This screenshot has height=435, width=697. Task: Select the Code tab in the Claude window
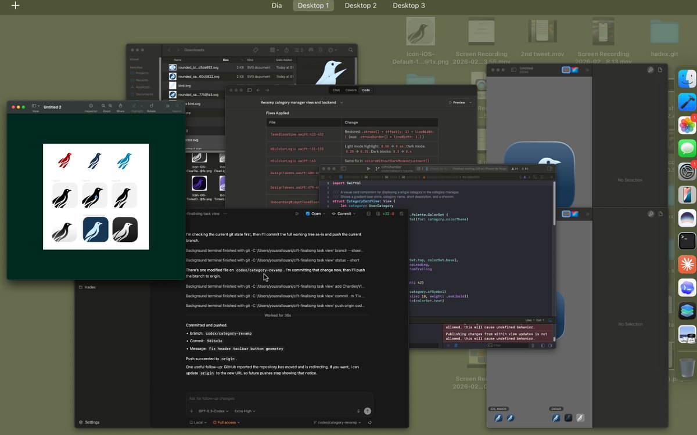point(365,90)
